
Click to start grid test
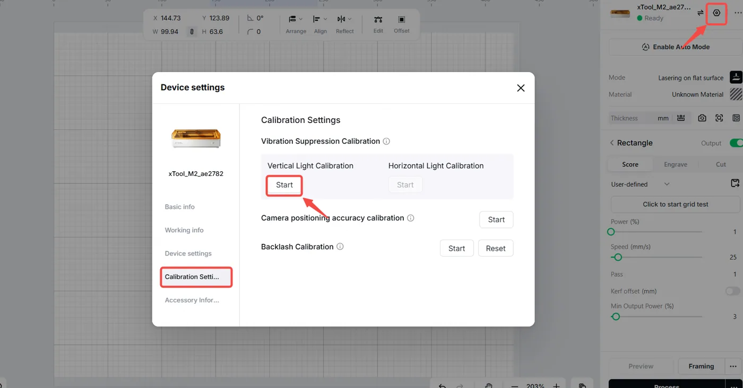pos(675,204)
